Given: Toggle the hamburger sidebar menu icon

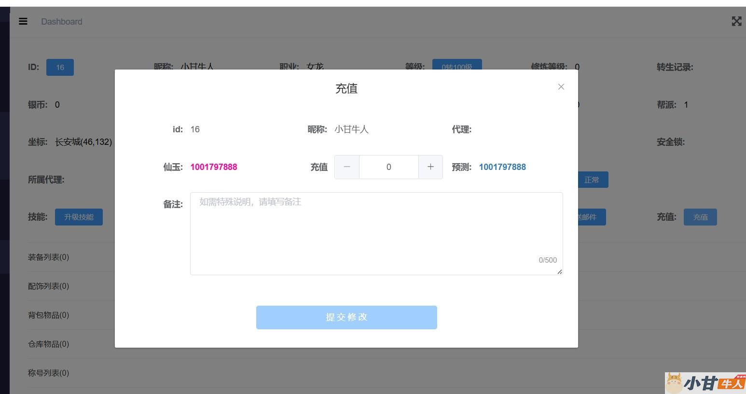Looking at the screenshot, I should coord(23,22).
